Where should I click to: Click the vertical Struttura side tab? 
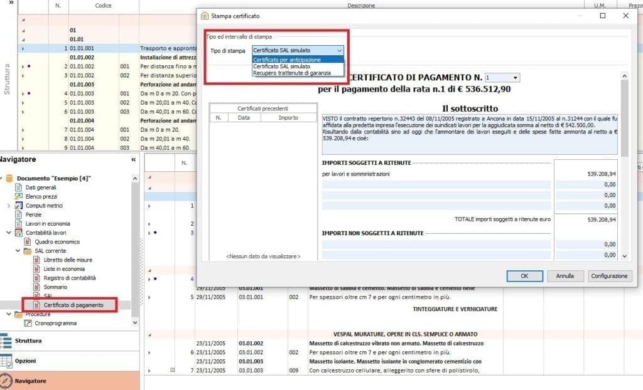coord(7,79)
